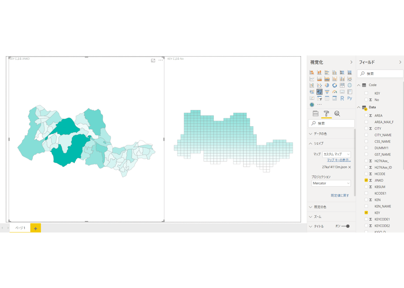The width and height of the screenshot is (404, 288).
Task: Check the No field checkbox
Action: [366, 99]
